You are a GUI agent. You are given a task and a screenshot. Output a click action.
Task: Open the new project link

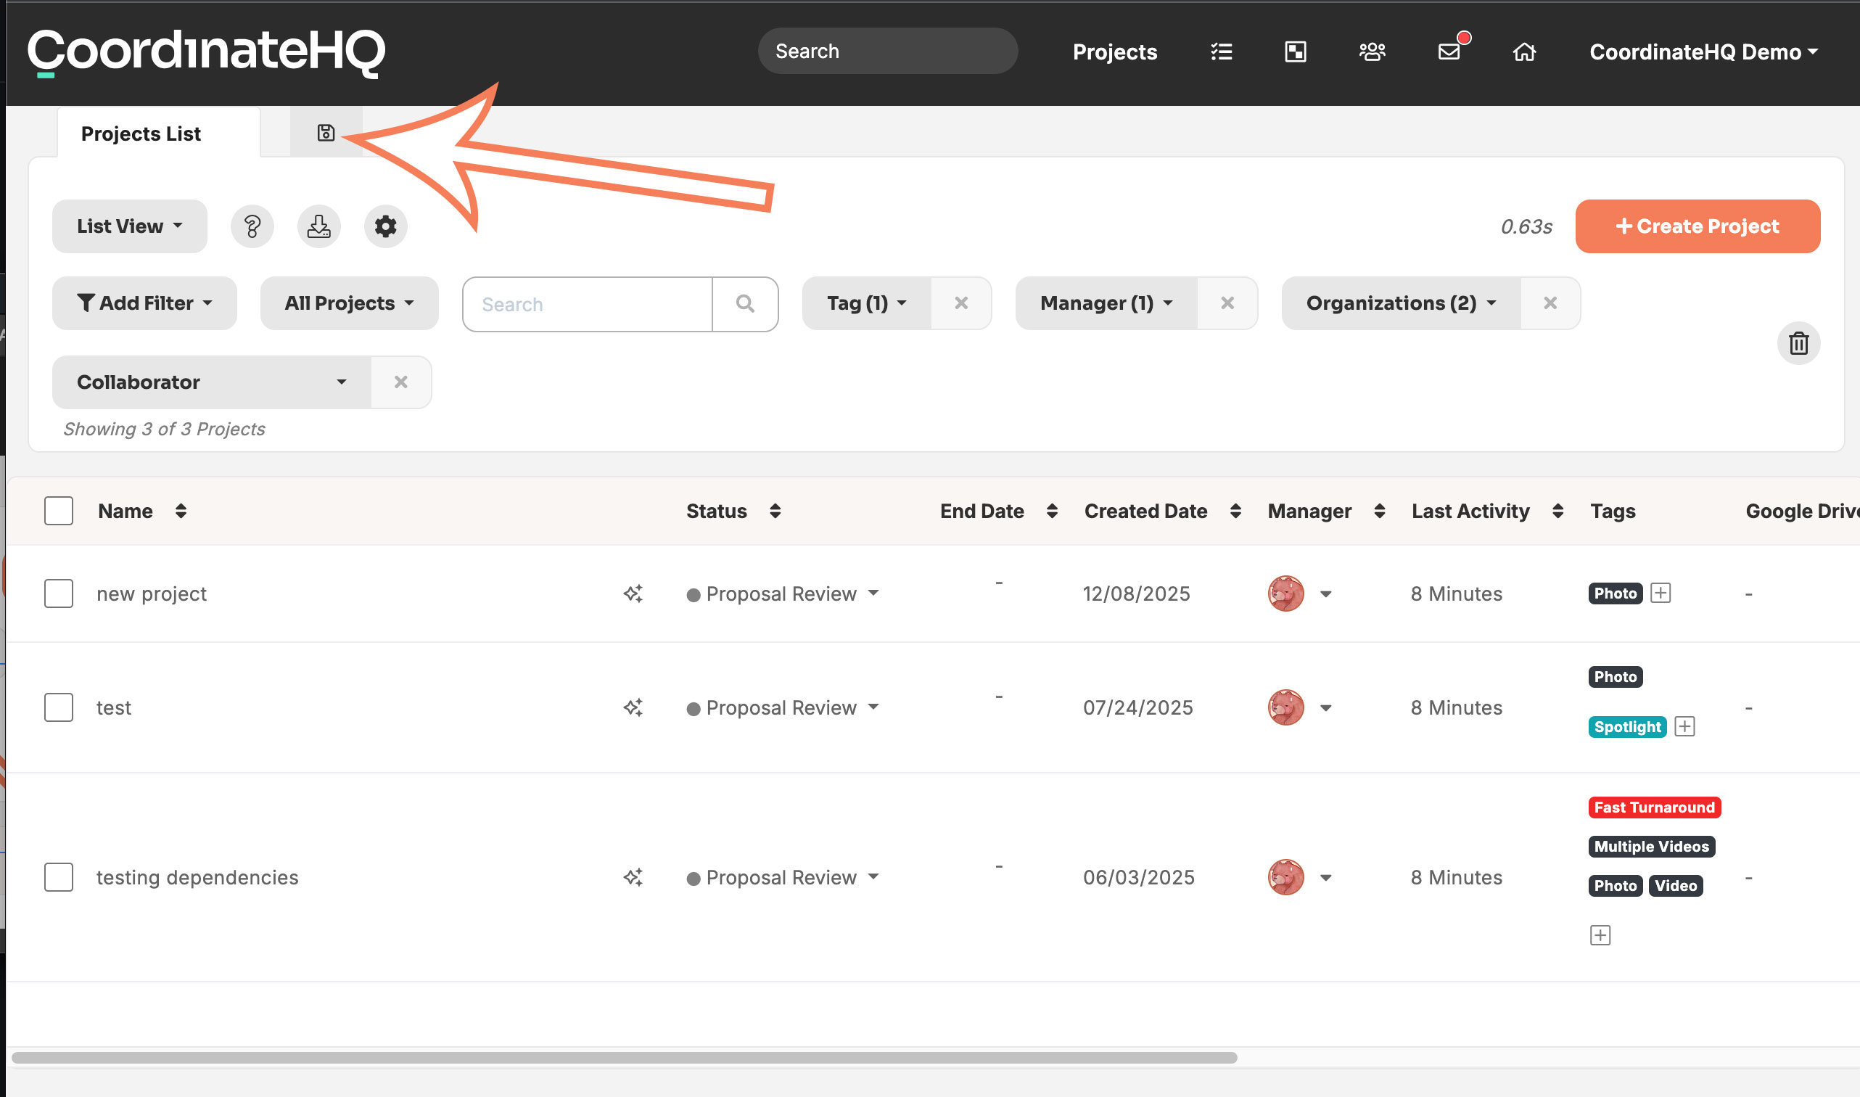coord(152,593)
